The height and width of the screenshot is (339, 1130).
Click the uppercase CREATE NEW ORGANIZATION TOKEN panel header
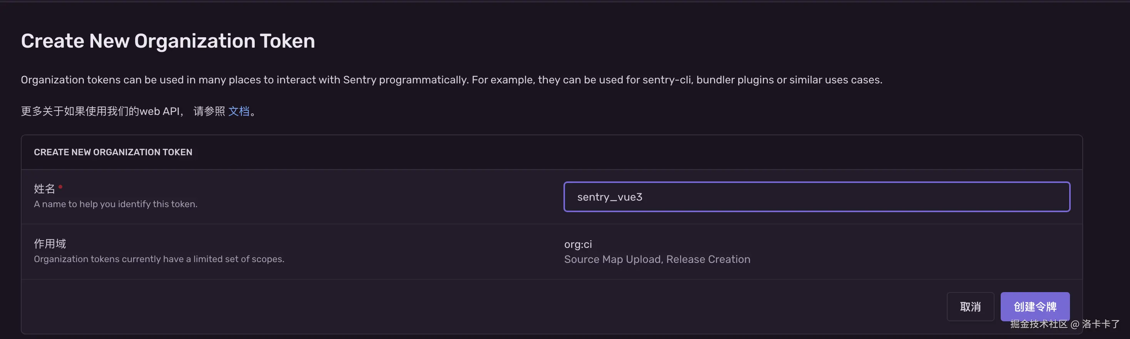tap(113, 152)
